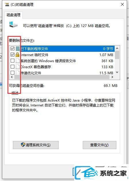129x181 pixels.
Task: Click the 清理系统文件(S) button
Action: tap(36, 145)
